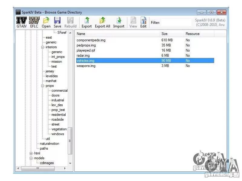Select the windows folder

pos(58,134)
